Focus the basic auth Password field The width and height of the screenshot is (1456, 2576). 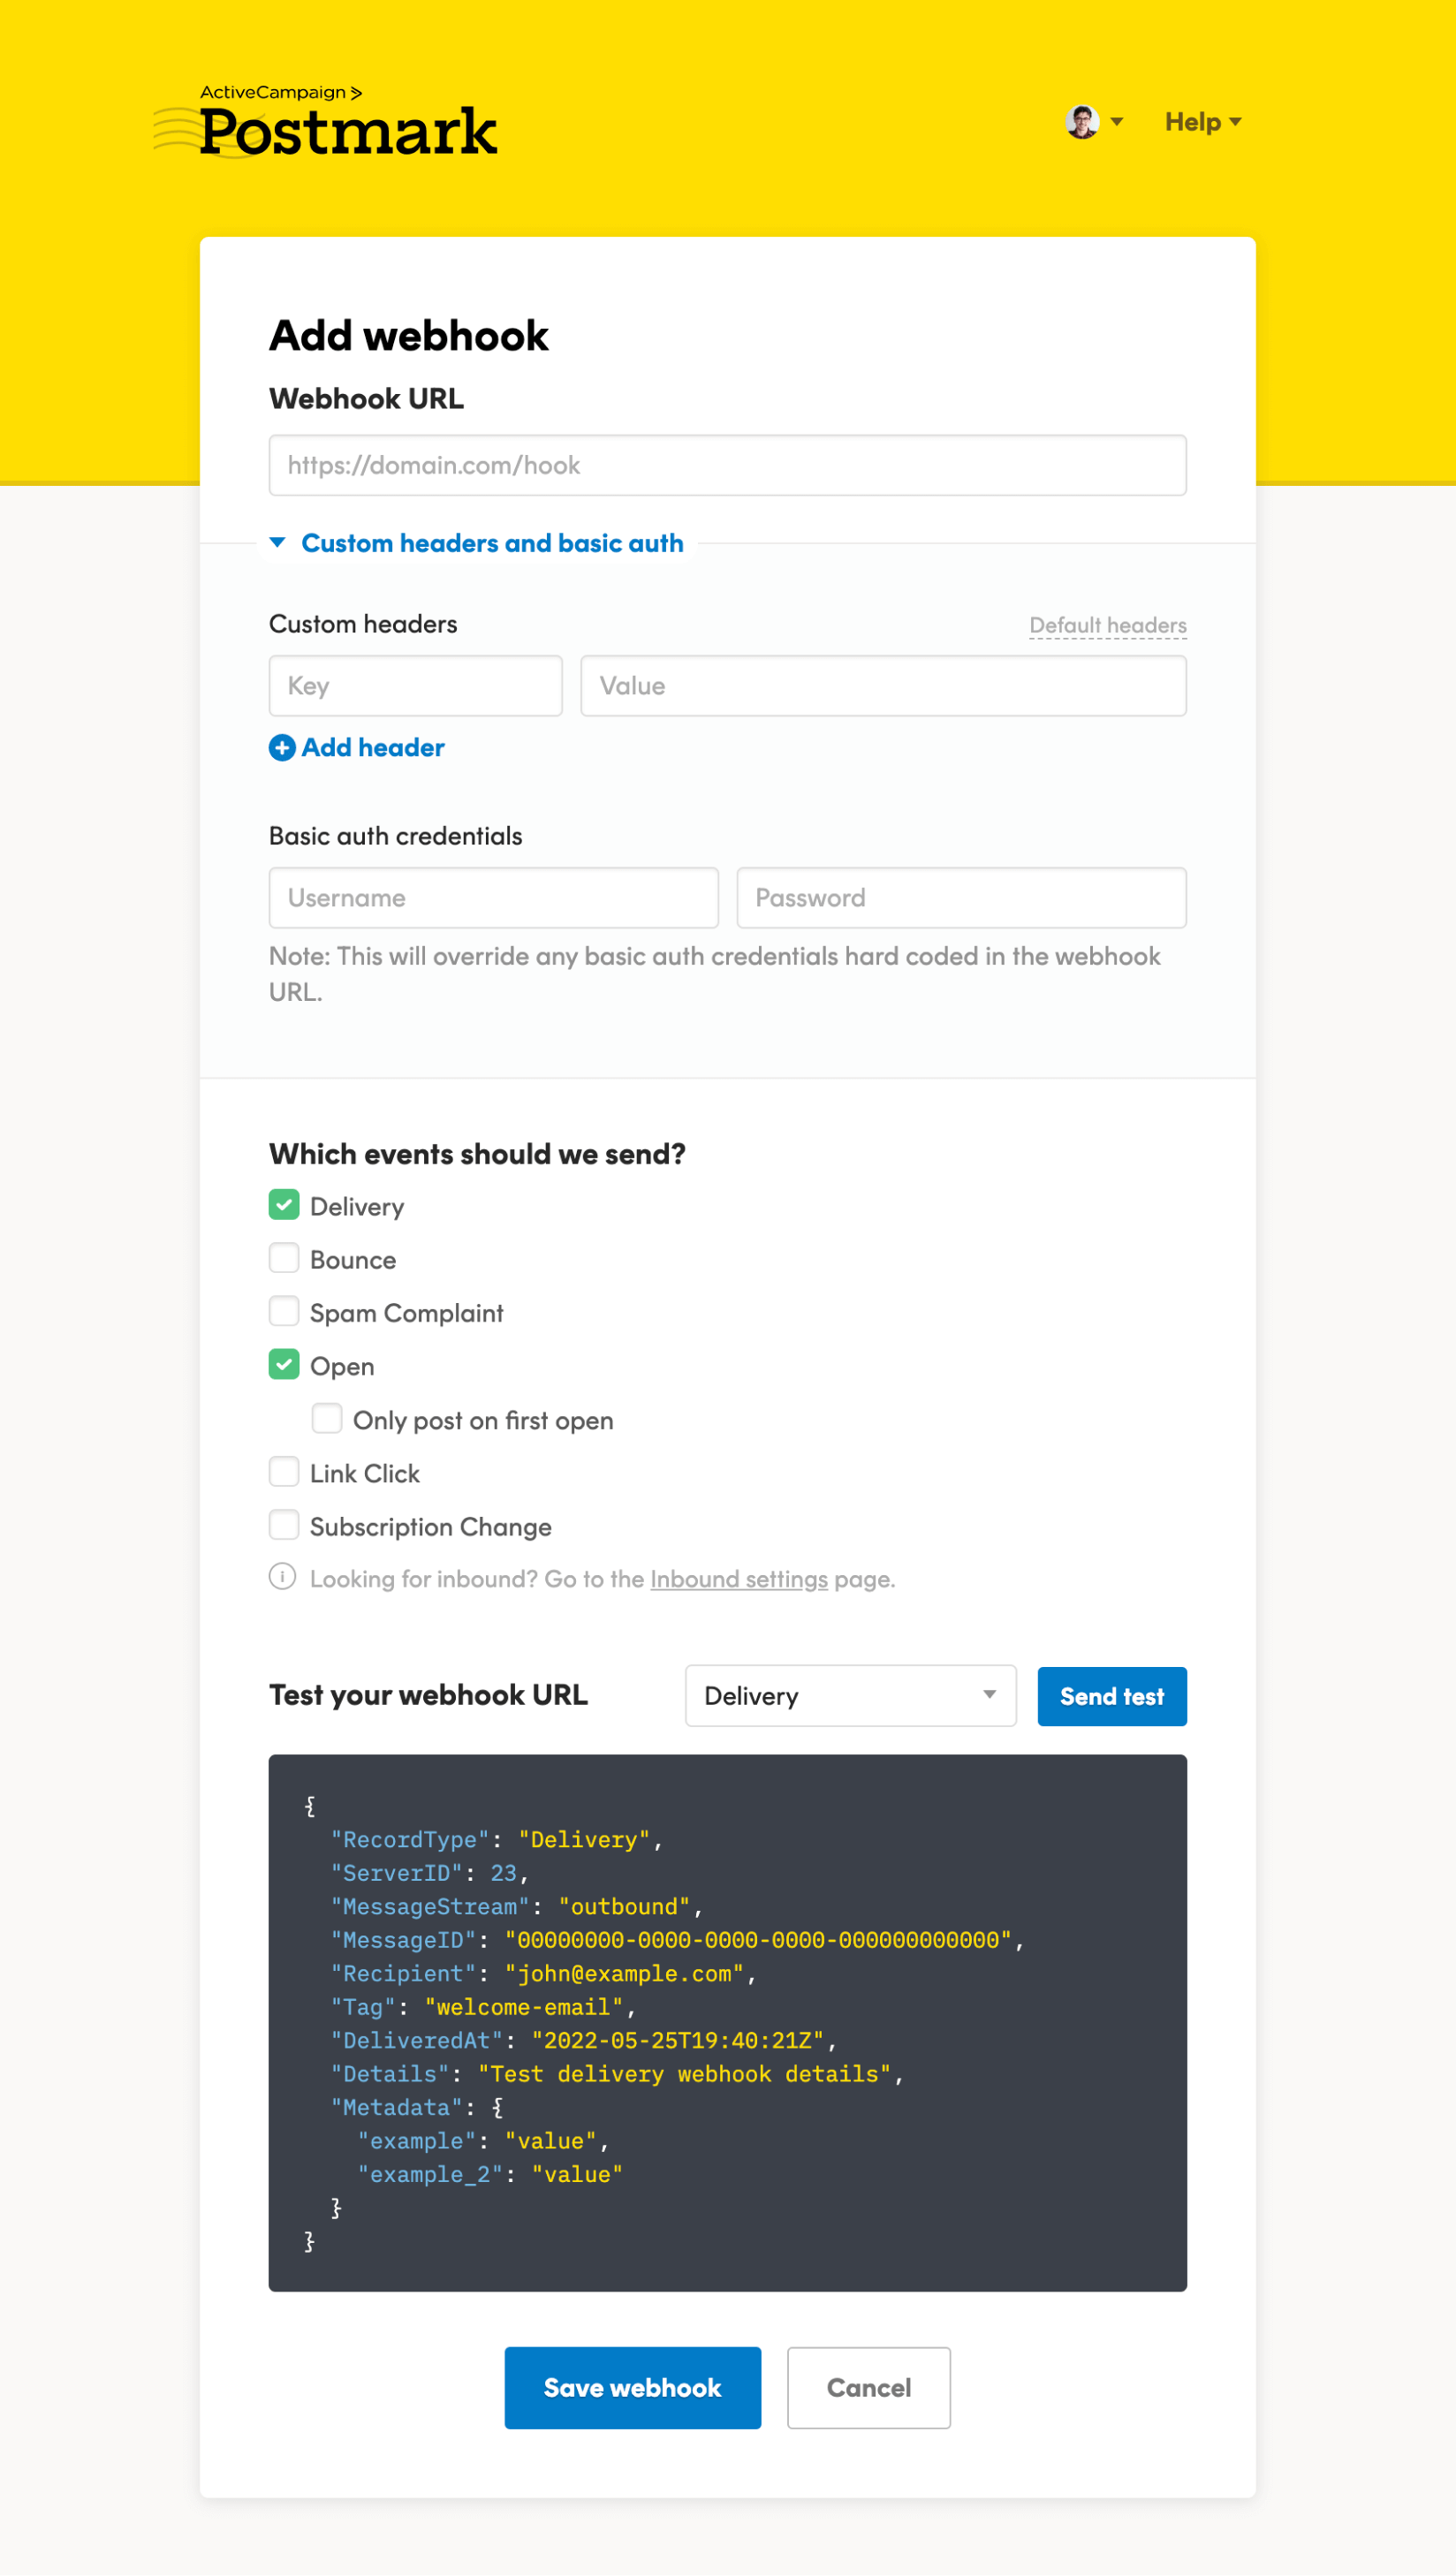tap(961, 898)
